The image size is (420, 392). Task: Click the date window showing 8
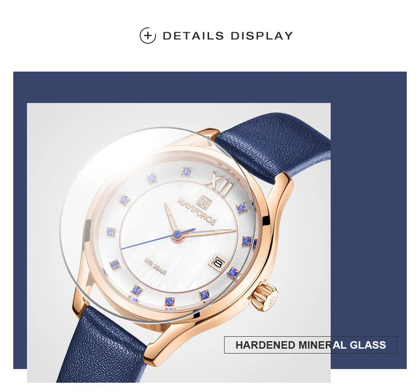pos(218,263)
